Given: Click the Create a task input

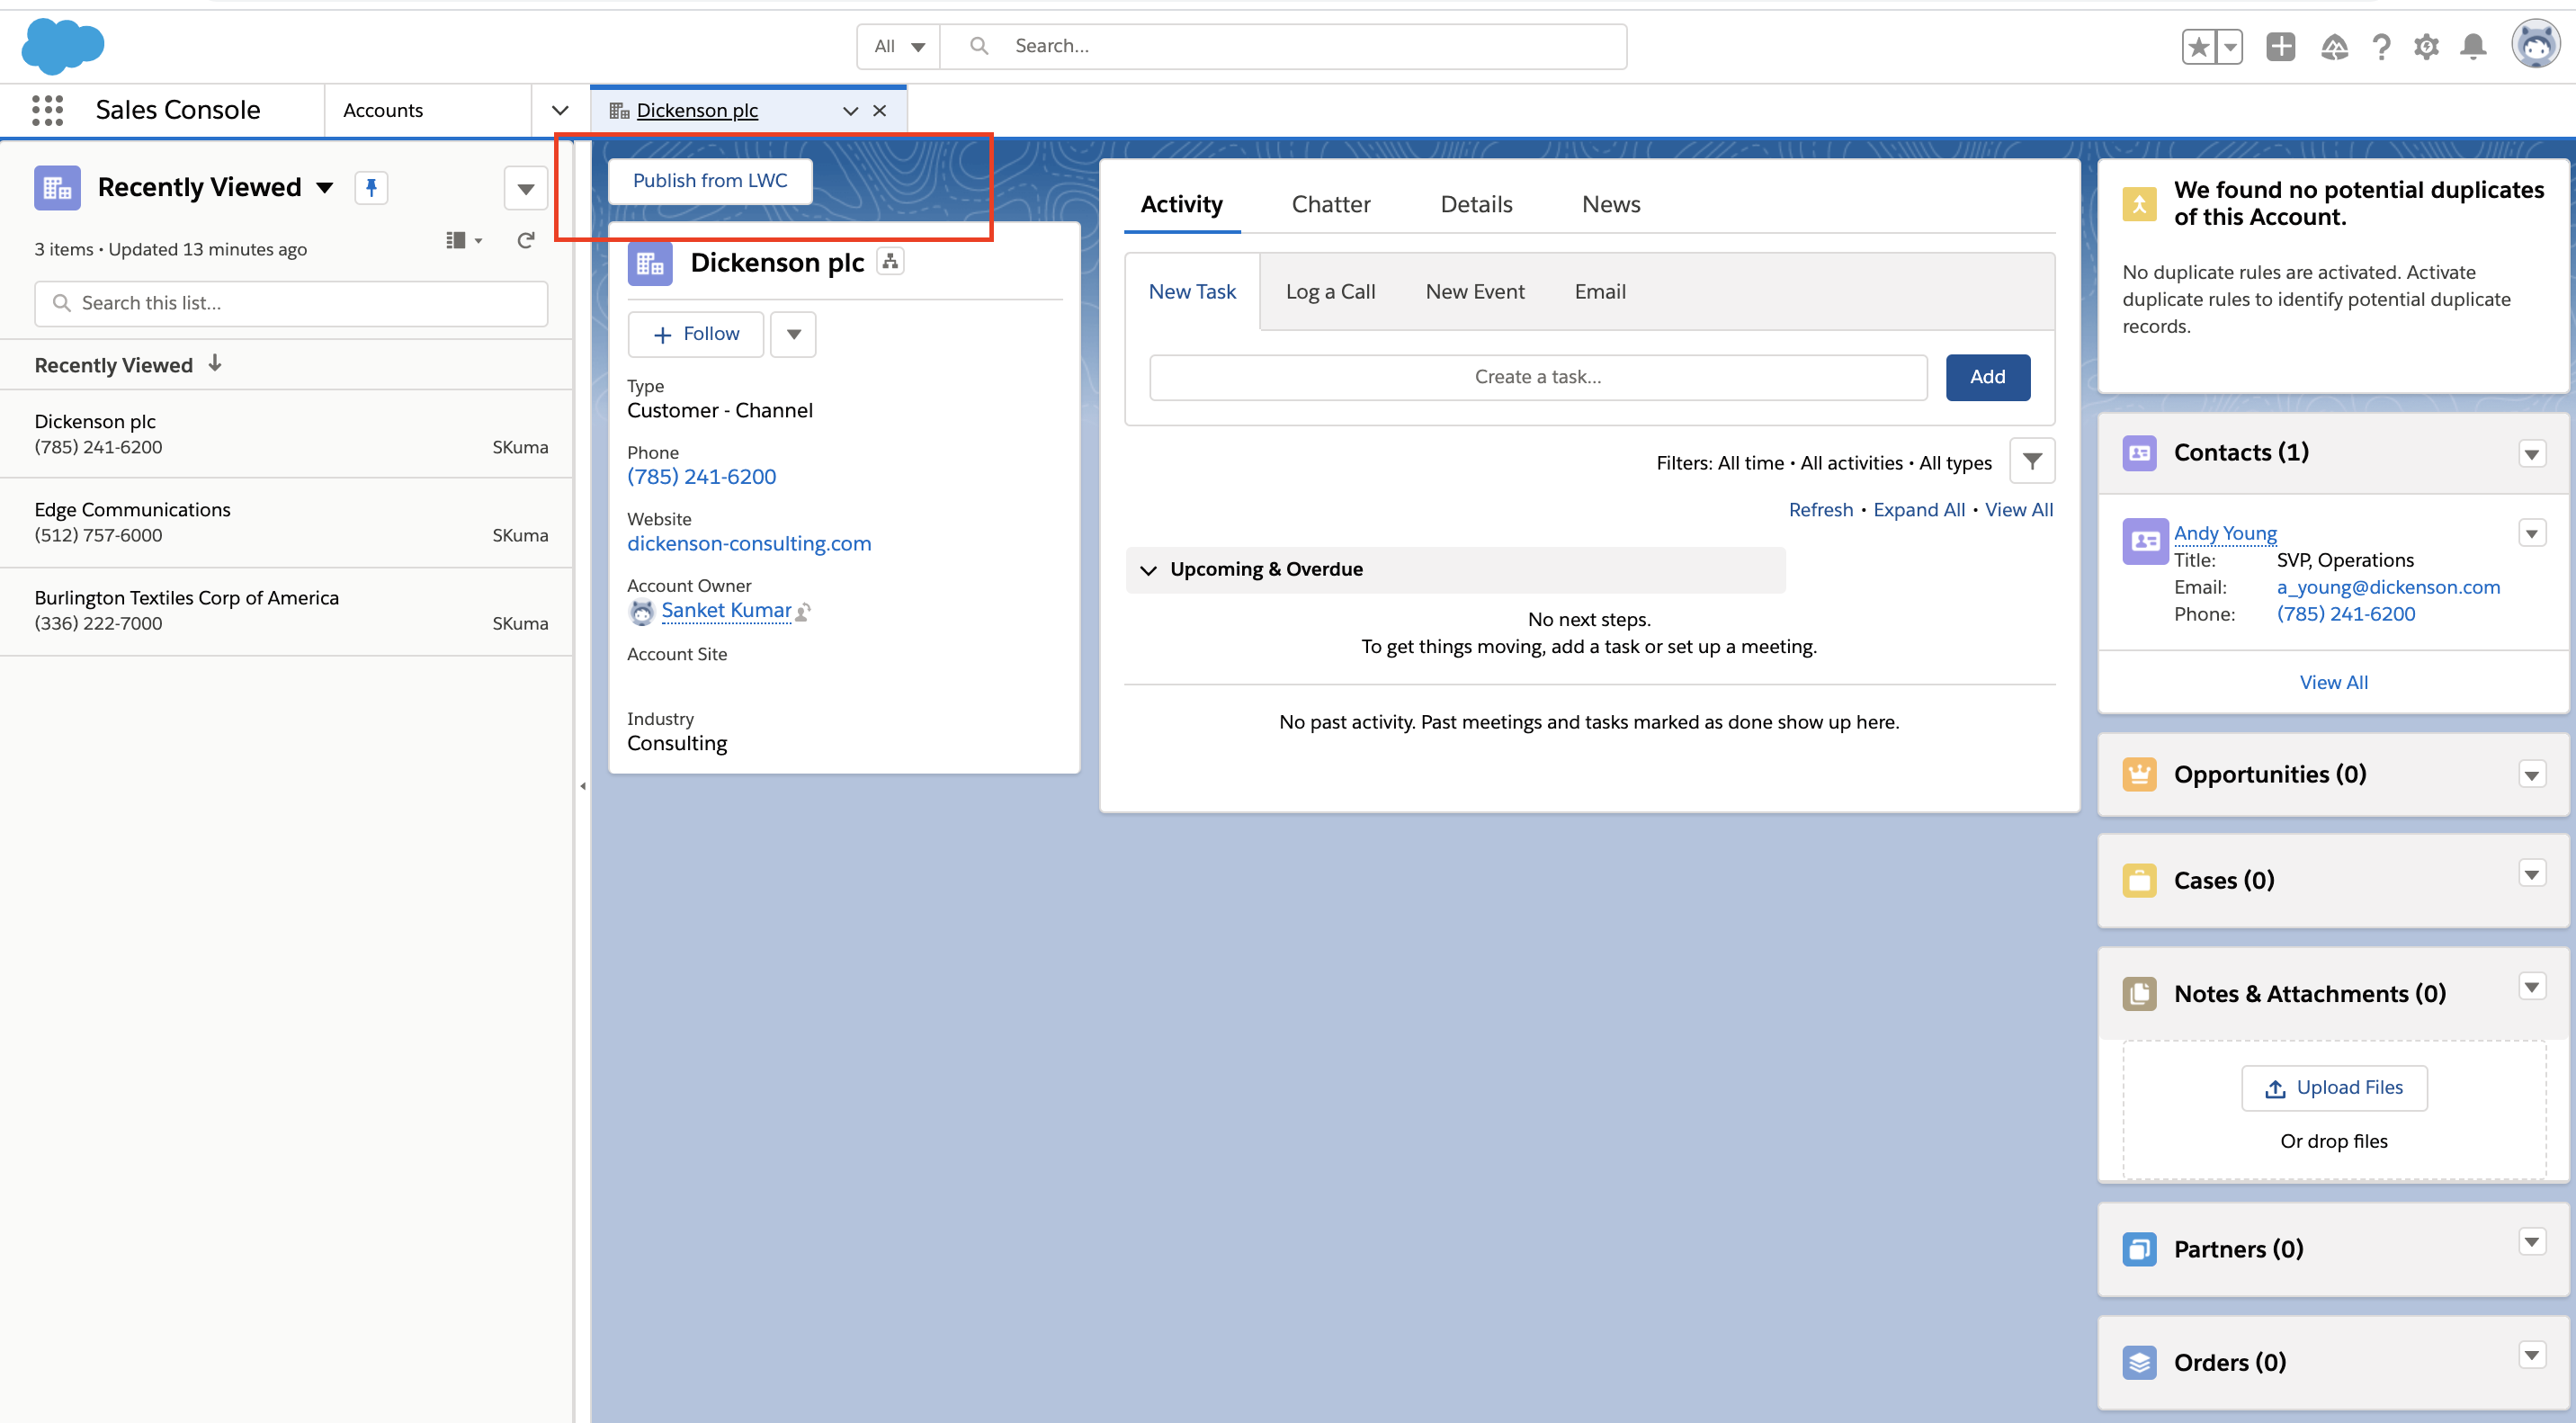Looking at the screenshot, I should 1538,377.
